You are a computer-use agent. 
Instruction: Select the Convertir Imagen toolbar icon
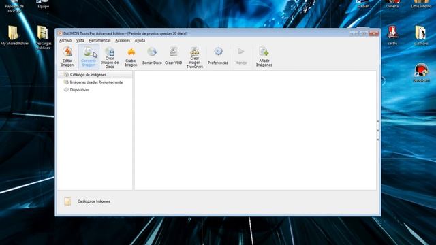tap(89, 57)
